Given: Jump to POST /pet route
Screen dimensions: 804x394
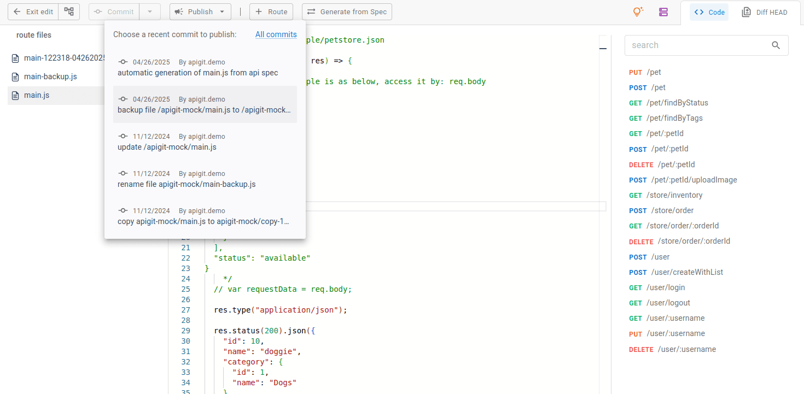Looking at the screenshot, I should 647,87.
